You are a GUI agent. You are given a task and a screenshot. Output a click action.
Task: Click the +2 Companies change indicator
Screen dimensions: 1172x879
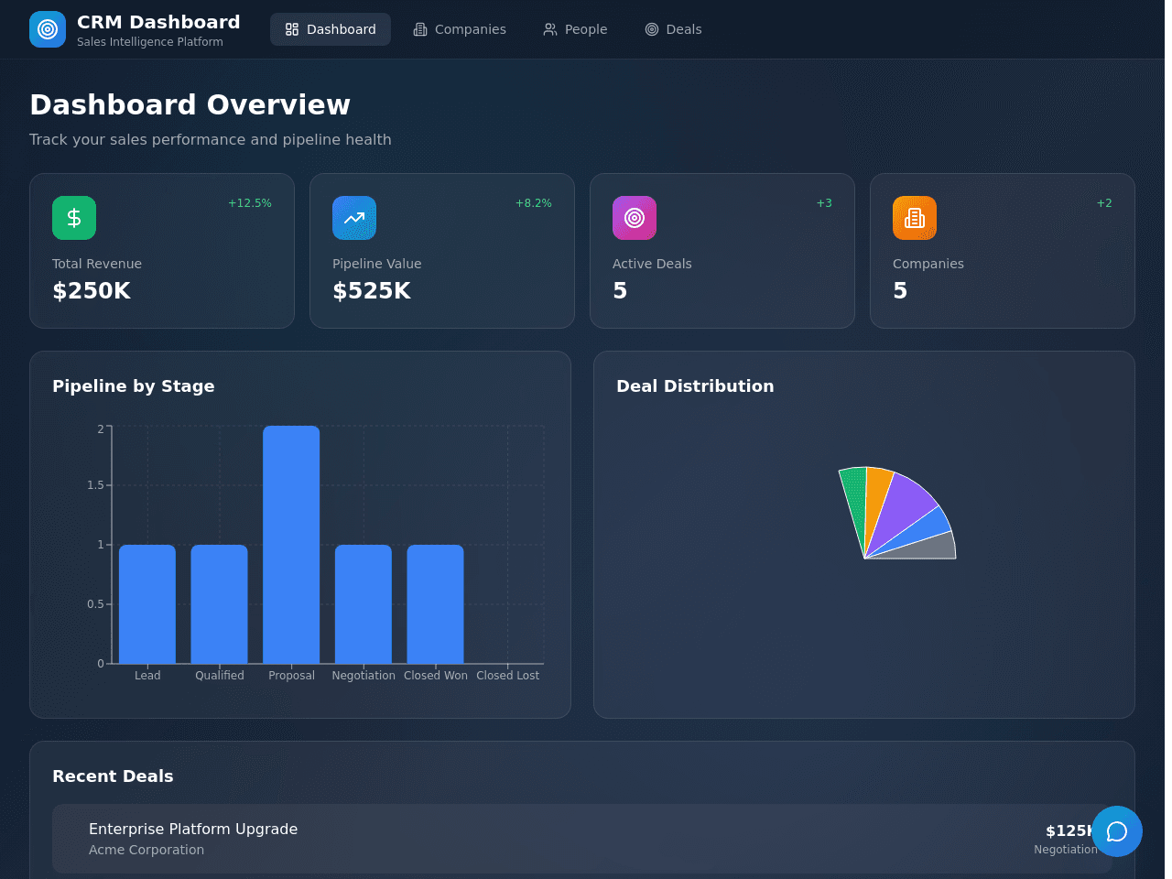coord(1104,203)
